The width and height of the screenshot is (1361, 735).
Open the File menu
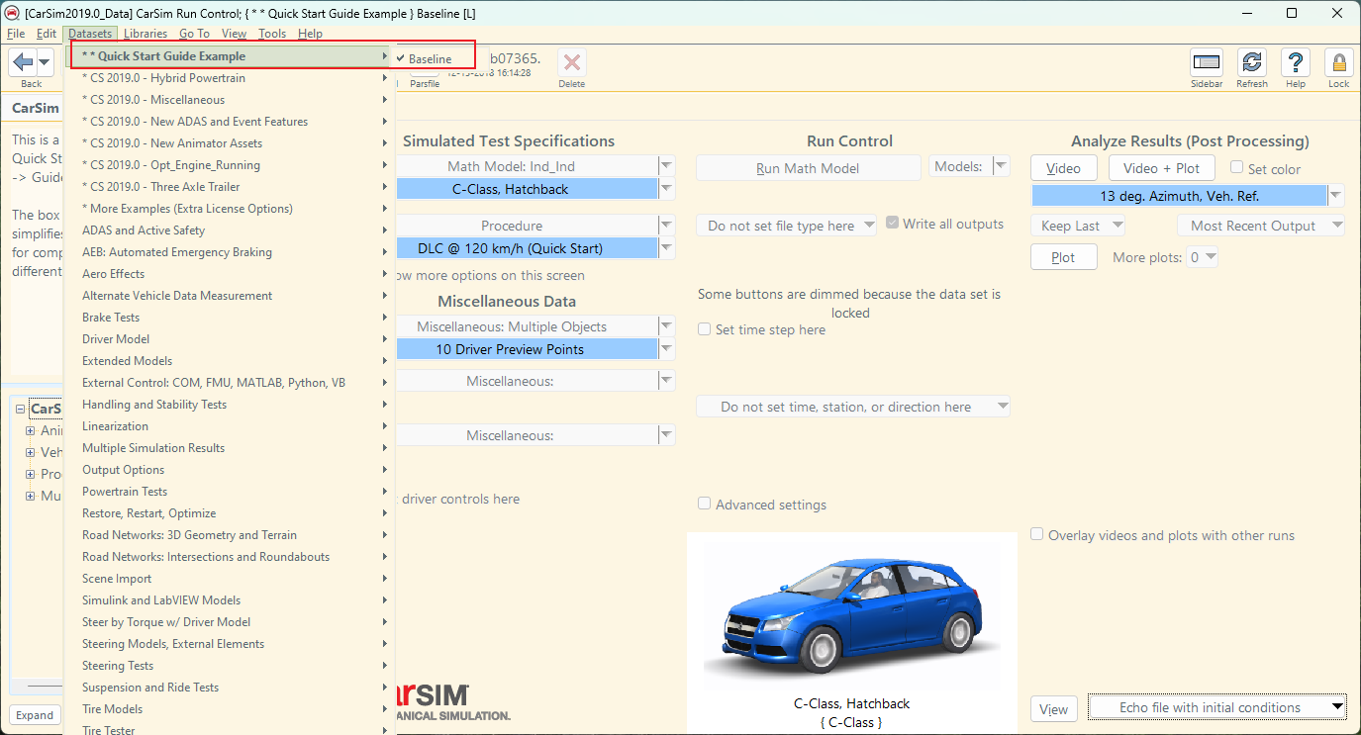16,34
